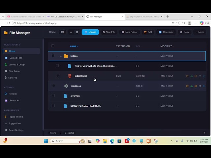This screenshot has width=211, height=158.
Task: Tick the checkbox for .htaccess
Action: coord(53,86)
